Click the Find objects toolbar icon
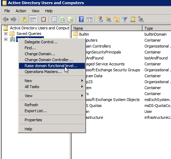This screenshot has width=171, height=159. [133, 19]
